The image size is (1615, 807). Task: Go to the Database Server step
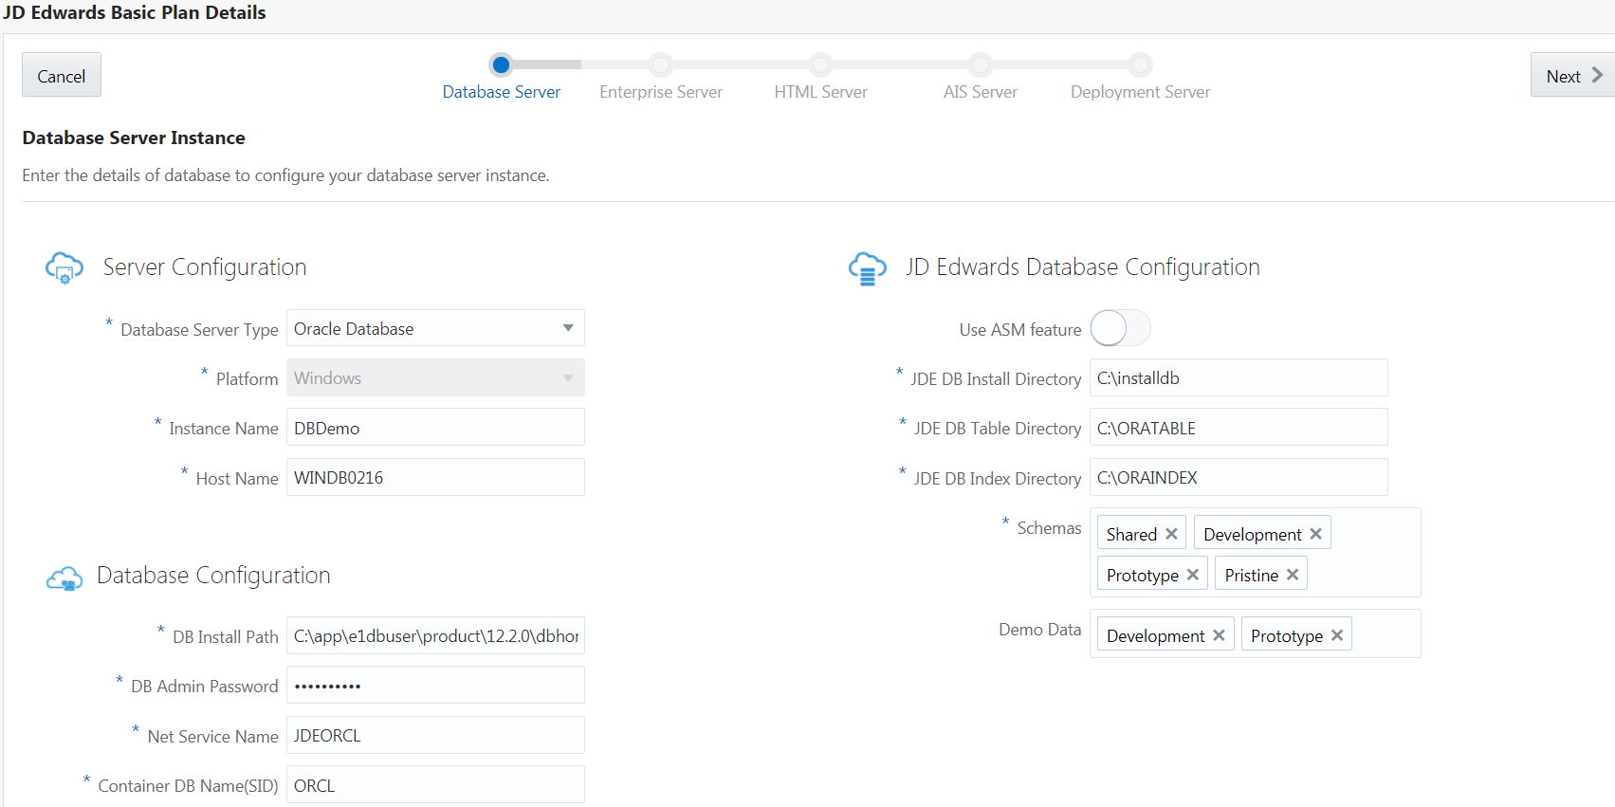point(501,92)
